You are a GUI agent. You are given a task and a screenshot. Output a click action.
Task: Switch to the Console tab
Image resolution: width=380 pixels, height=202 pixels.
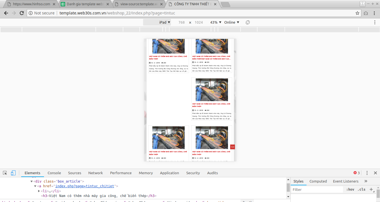[54, 173]
